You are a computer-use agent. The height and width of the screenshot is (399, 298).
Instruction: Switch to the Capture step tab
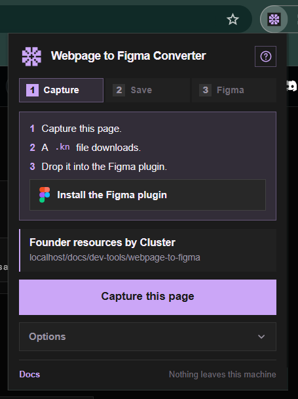61,90
